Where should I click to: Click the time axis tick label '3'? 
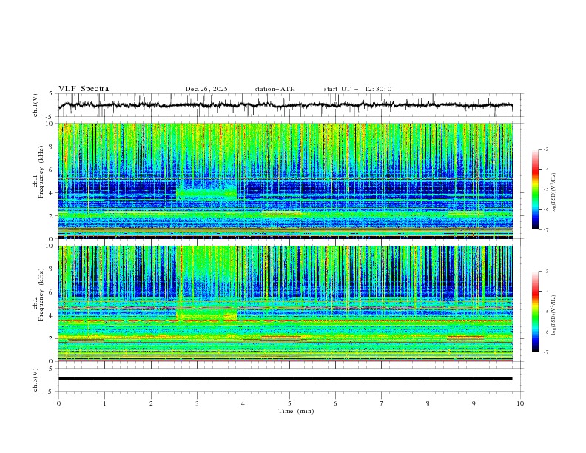(197, 403)
